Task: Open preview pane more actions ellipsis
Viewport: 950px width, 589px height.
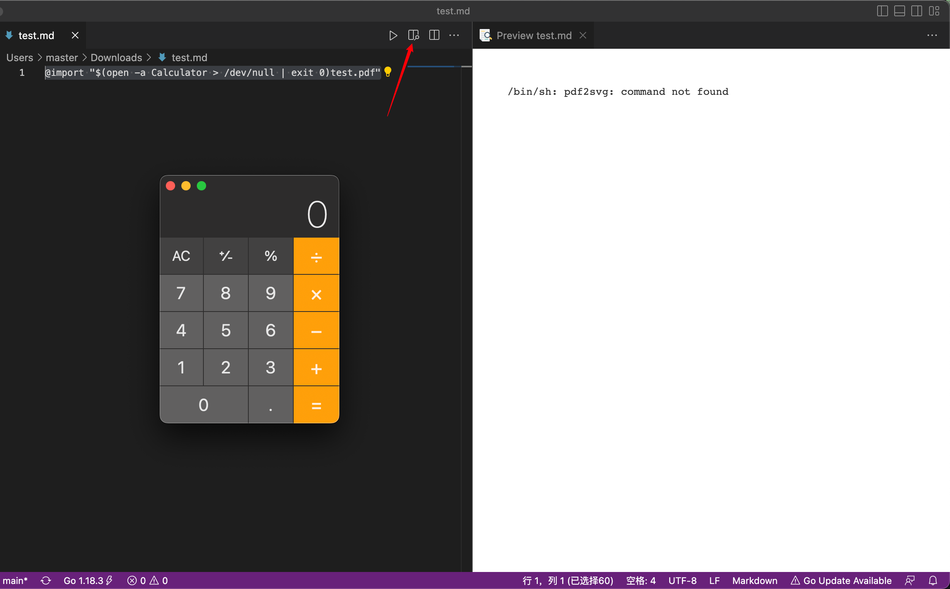Action: 932,36
